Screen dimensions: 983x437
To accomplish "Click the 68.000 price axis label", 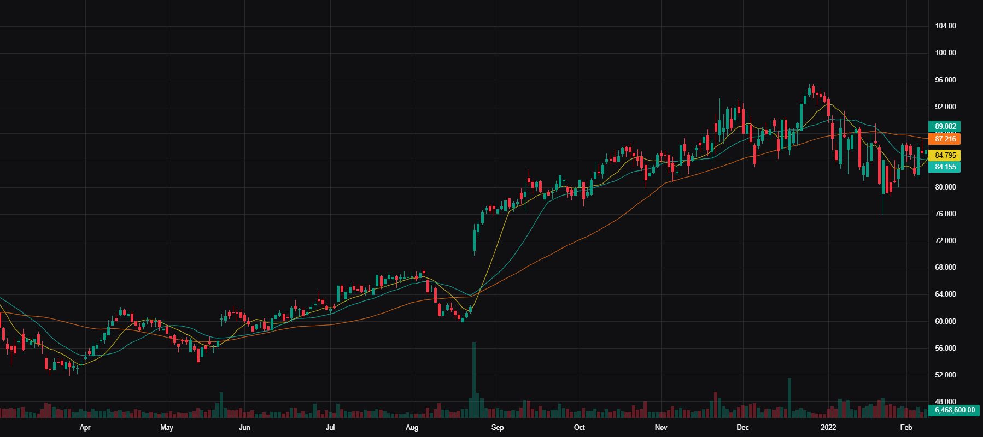I will [x=945, y=267].
